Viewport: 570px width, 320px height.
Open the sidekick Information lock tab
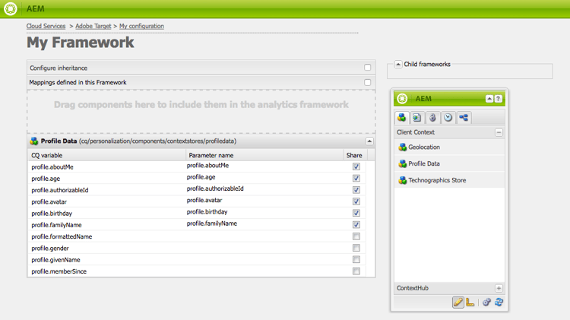[x=432, y=118]
